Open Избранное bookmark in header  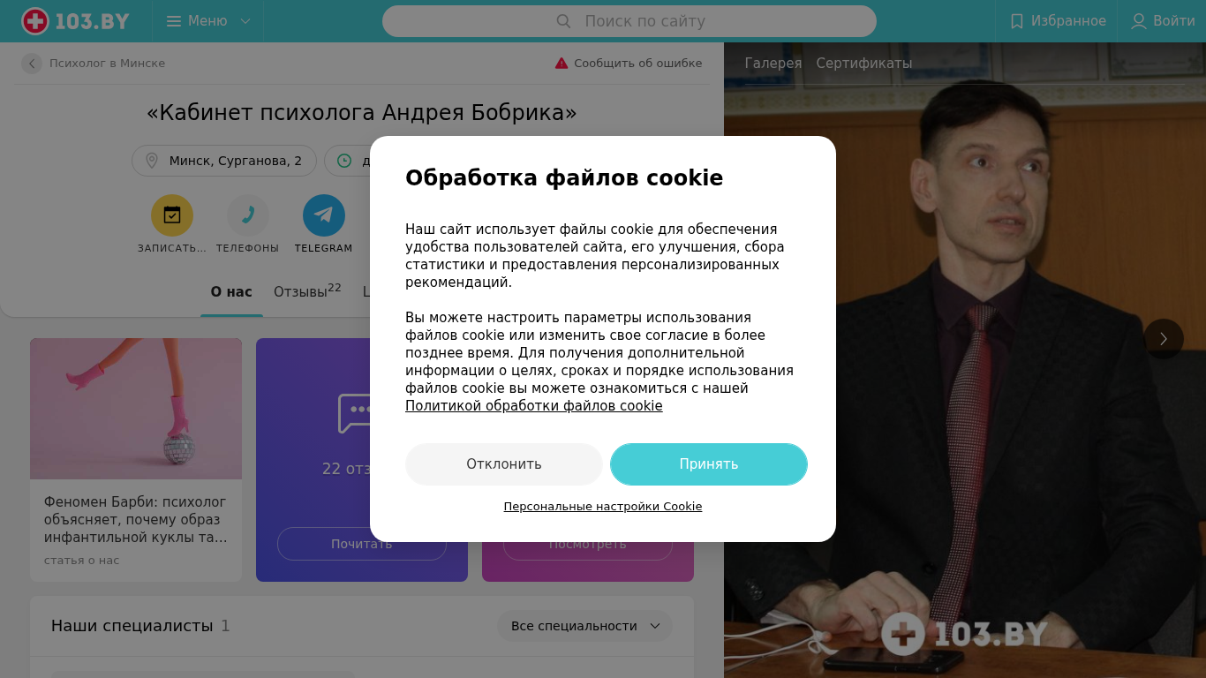[x=1057, y=21]
